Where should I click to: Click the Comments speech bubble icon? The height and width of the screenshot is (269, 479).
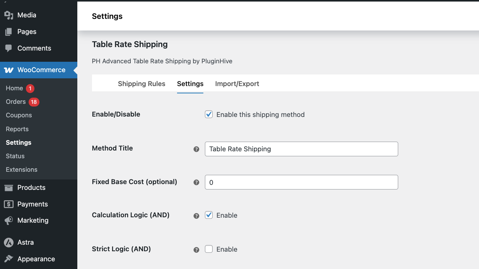(x=9, y=48)
